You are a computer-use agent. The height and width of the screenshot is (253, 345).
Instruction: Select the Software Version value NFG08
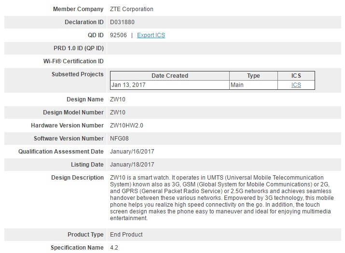click(120, 139)
